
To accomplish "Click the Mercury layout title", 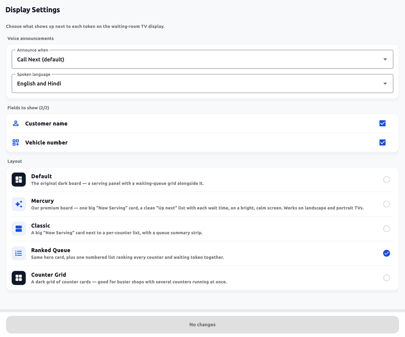I will 43,201.
